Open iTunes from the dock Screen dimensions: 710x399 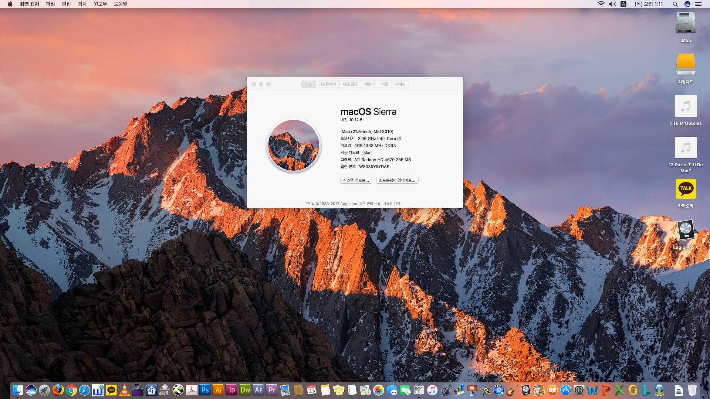(432, 390)
